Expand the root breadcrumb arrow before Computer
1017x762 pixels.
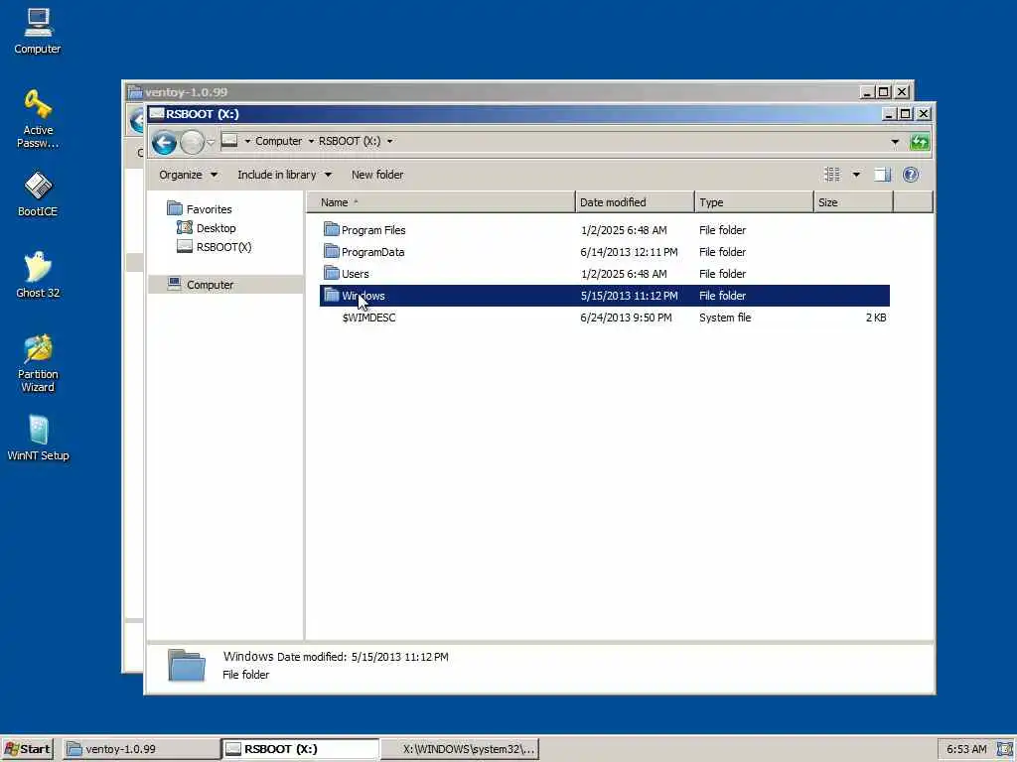pyautogui.click(x=247, y=141)
